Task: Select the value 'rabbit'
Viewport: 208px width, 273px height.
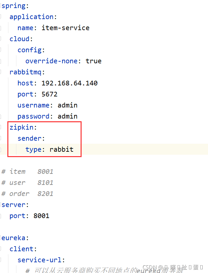Action: click(62, 149)
